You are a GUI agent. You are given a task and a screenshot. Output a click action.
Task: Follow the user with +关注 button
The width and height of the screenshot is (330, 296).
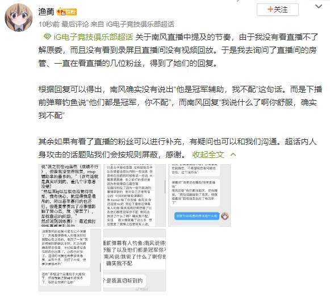pyautogui.click(x=278, y=10)
